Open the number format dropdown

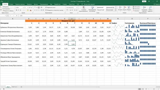[x=77, y=7]
